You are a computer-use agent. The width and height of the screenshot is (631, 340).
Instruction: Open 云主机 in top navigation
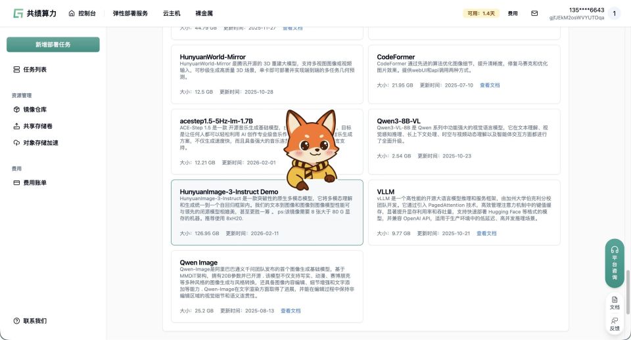172,13
